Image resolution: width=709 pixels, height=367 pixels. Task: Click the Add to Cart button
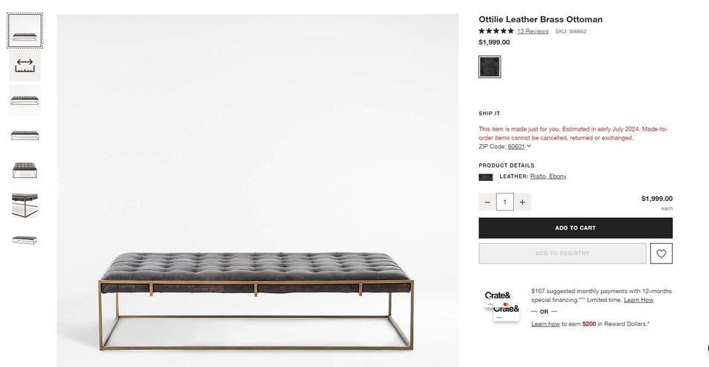(575, 227)
